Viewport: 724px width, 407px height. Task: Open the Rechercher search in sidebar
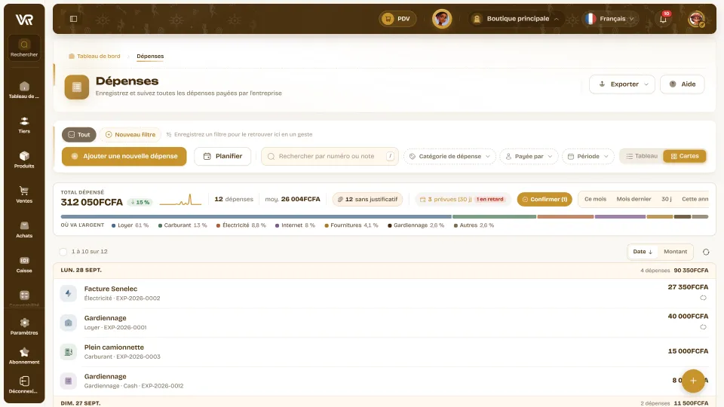pyautogui.click(x=24, y=47)
